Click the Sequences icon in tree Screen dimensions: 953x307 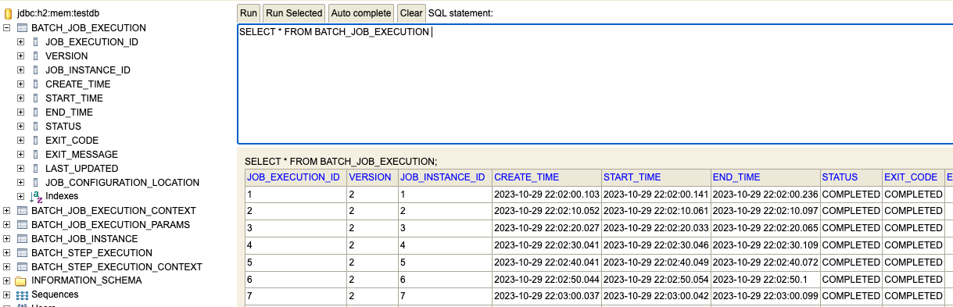click(x=22, y=295)
